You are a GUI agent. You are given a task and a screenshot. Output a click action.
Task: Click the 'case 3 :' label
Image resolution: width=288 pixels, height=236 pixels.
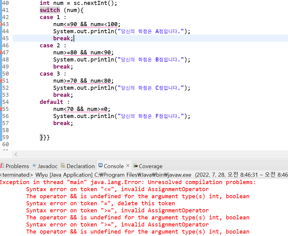pos(53,74)
